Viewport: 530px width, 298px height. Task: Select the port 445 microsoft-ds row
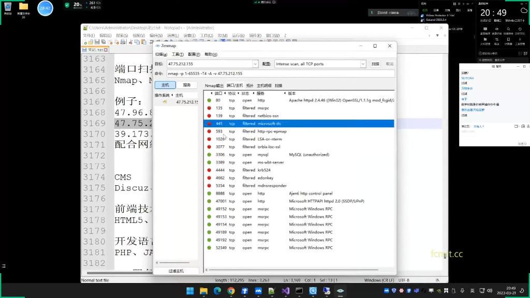(299, 124)
